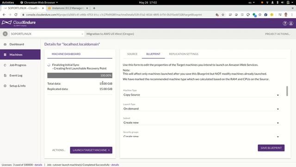The width and height of the screenshot is (296, 167).
Task: Click the Setup & Info gear icon
Action: (x=5, y=86)
